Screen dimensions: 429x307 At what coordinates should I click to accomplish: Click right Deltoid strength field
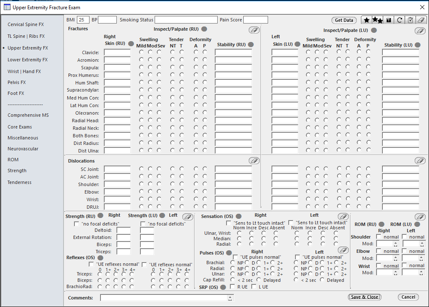(x=124, y=230)
